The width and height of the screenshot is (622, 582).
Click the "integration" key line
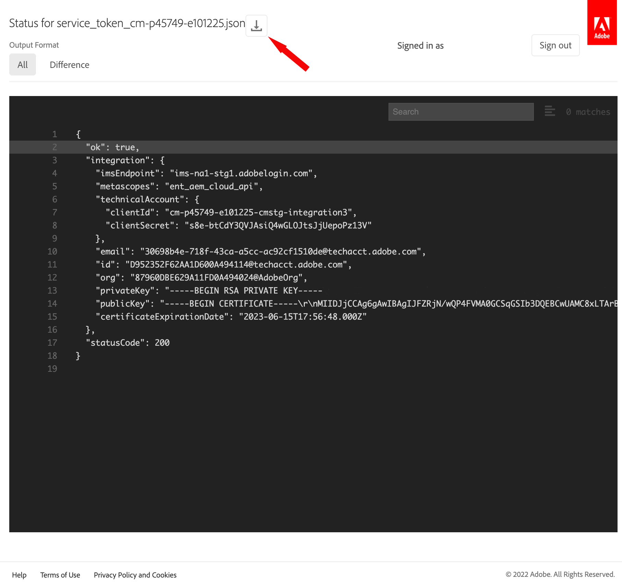(125, 160)
